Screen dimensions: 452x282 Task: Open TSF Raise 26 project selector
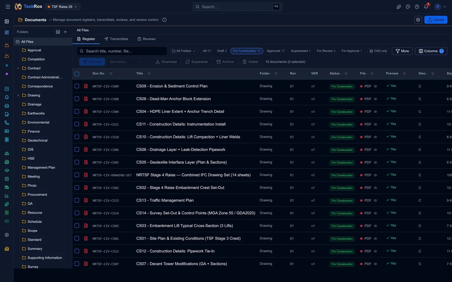pyautogui.click(x=62, y=7)
